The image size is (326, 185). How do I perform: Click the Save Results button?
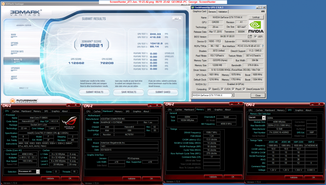point(129,92)
